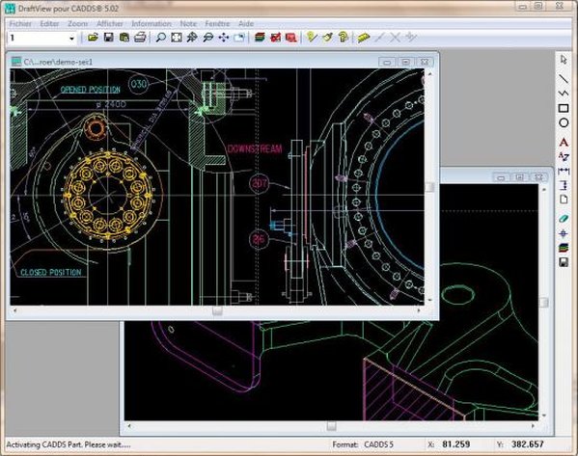Click vertical scrollbar thumb of the back window
Screen dimensions: 578x456
click(544, 303)
